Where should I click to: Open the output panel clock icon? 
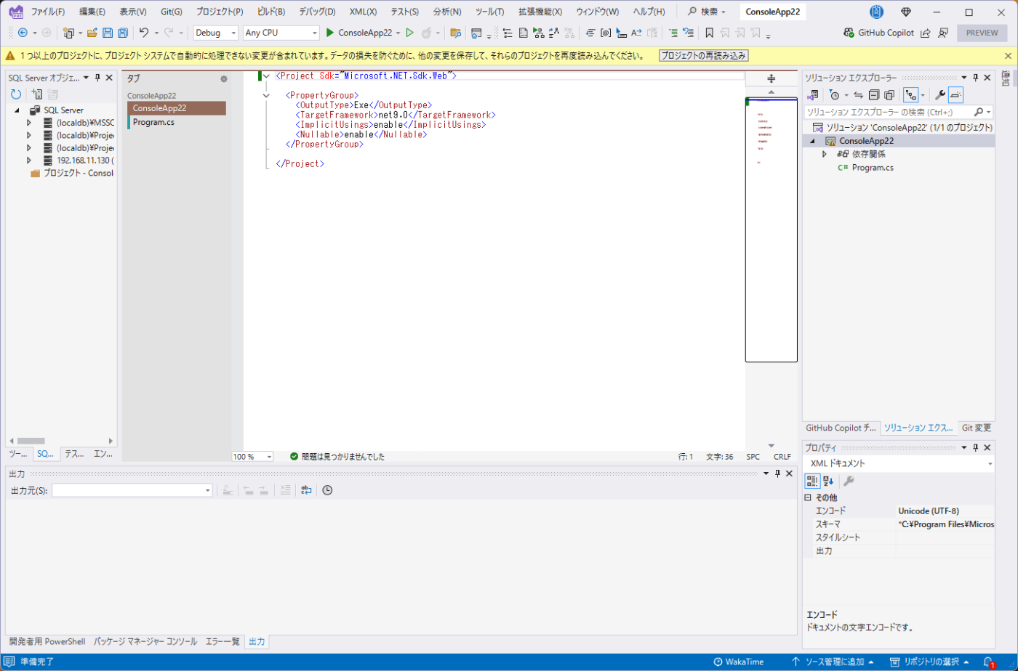point(327,490)
